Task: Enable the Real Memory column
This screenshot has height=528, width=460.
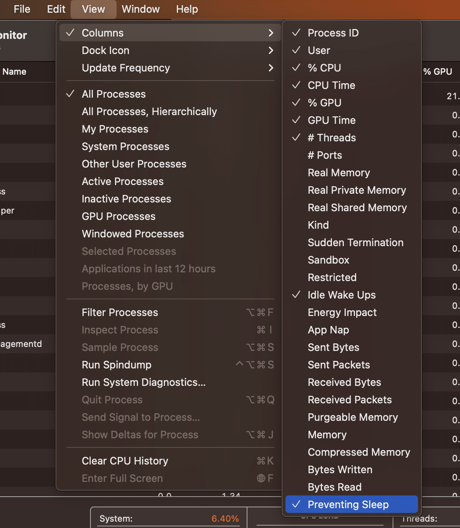Action: click(351, 173)
